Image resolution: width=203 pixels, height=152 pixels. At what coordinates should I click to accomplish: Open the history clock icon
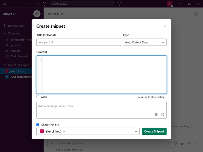coord(44,4)
